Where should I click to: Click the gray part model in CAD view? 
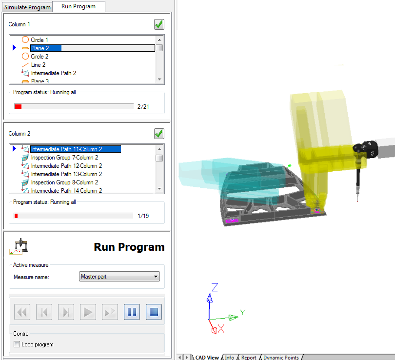point(275,214)
